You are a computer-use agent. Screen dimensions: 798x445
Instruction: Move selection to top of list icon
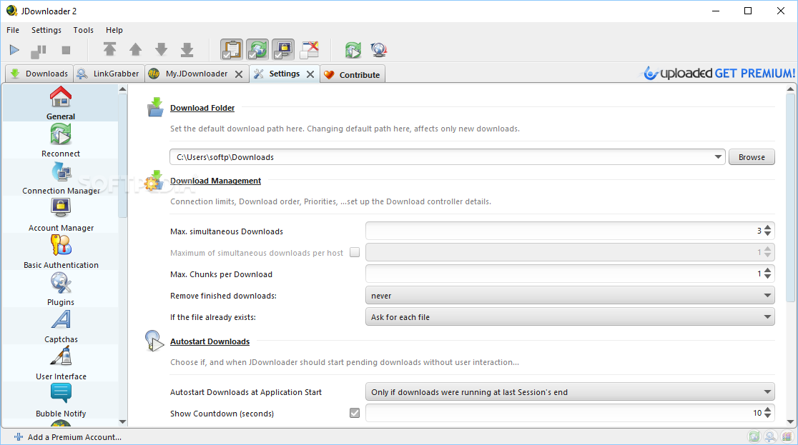(109, 49)
